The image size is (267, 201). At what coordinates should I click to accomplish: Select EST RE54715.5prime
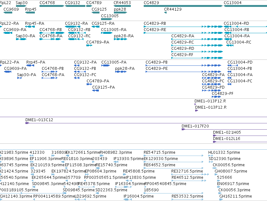pyautogui.click(x=174, y=156)
